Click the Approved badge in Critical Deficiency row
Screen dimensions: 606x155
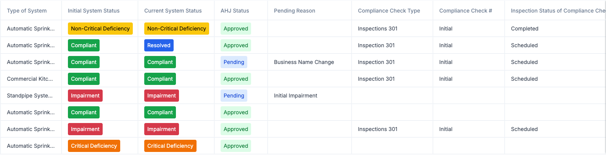(236, 146)
